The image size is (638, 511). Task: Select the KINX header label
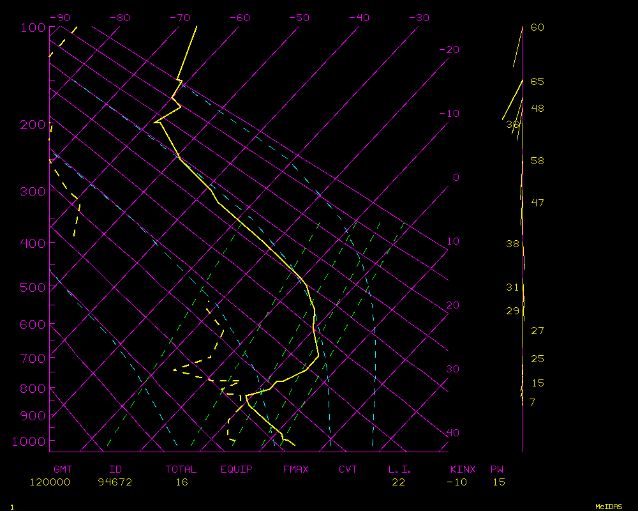463,469
